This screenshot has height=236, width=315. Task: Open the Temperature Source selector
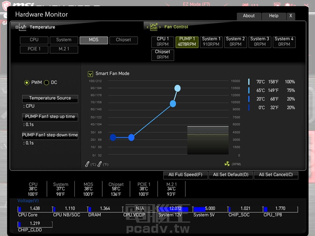point(50,98)
